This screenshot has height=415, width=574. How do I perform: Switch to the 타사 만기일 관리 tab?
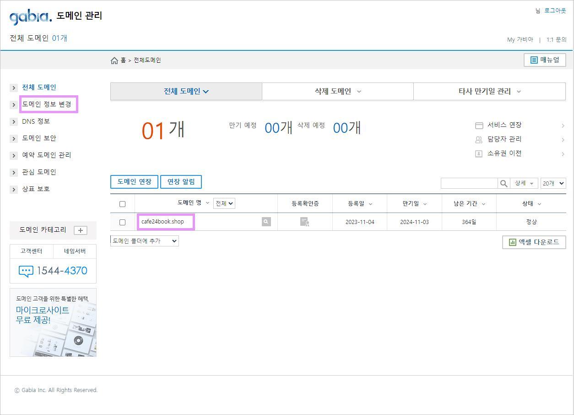pyautogui.click(x=490, y=91)
